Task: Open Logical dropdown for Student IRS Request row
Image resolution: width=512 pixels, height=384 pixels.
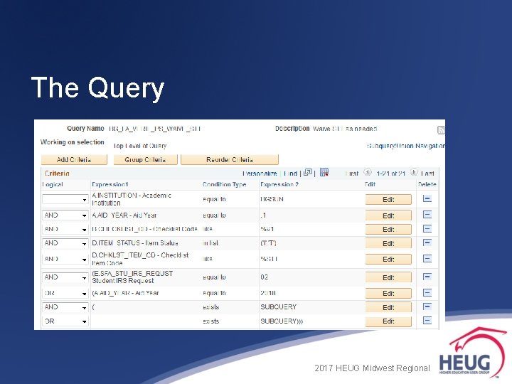Action: 65,277
